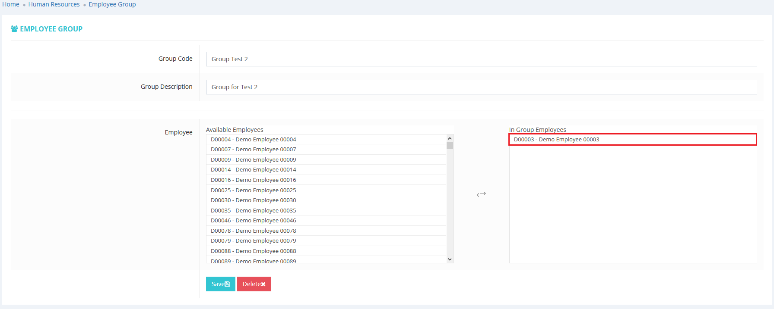Image resolution: width=774 pixels, height=309 pixels.
Task: Click the Available Employees scrollbar thumb
Action: pos(450,145)
